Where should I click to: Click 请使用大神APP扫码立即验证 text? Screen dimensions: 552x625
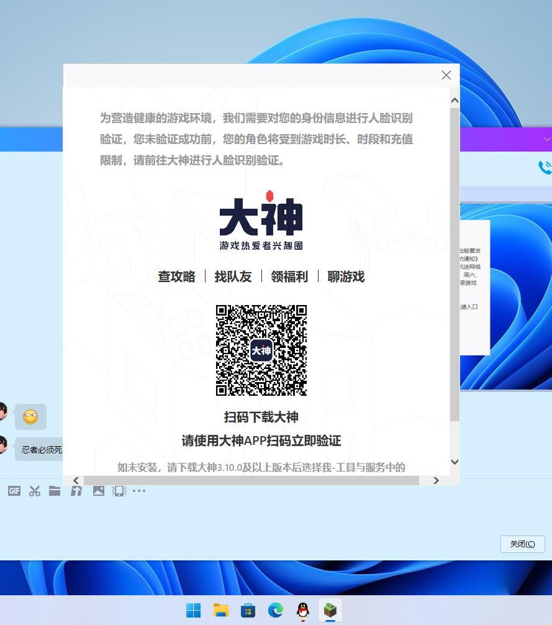(x=261, y=440)
